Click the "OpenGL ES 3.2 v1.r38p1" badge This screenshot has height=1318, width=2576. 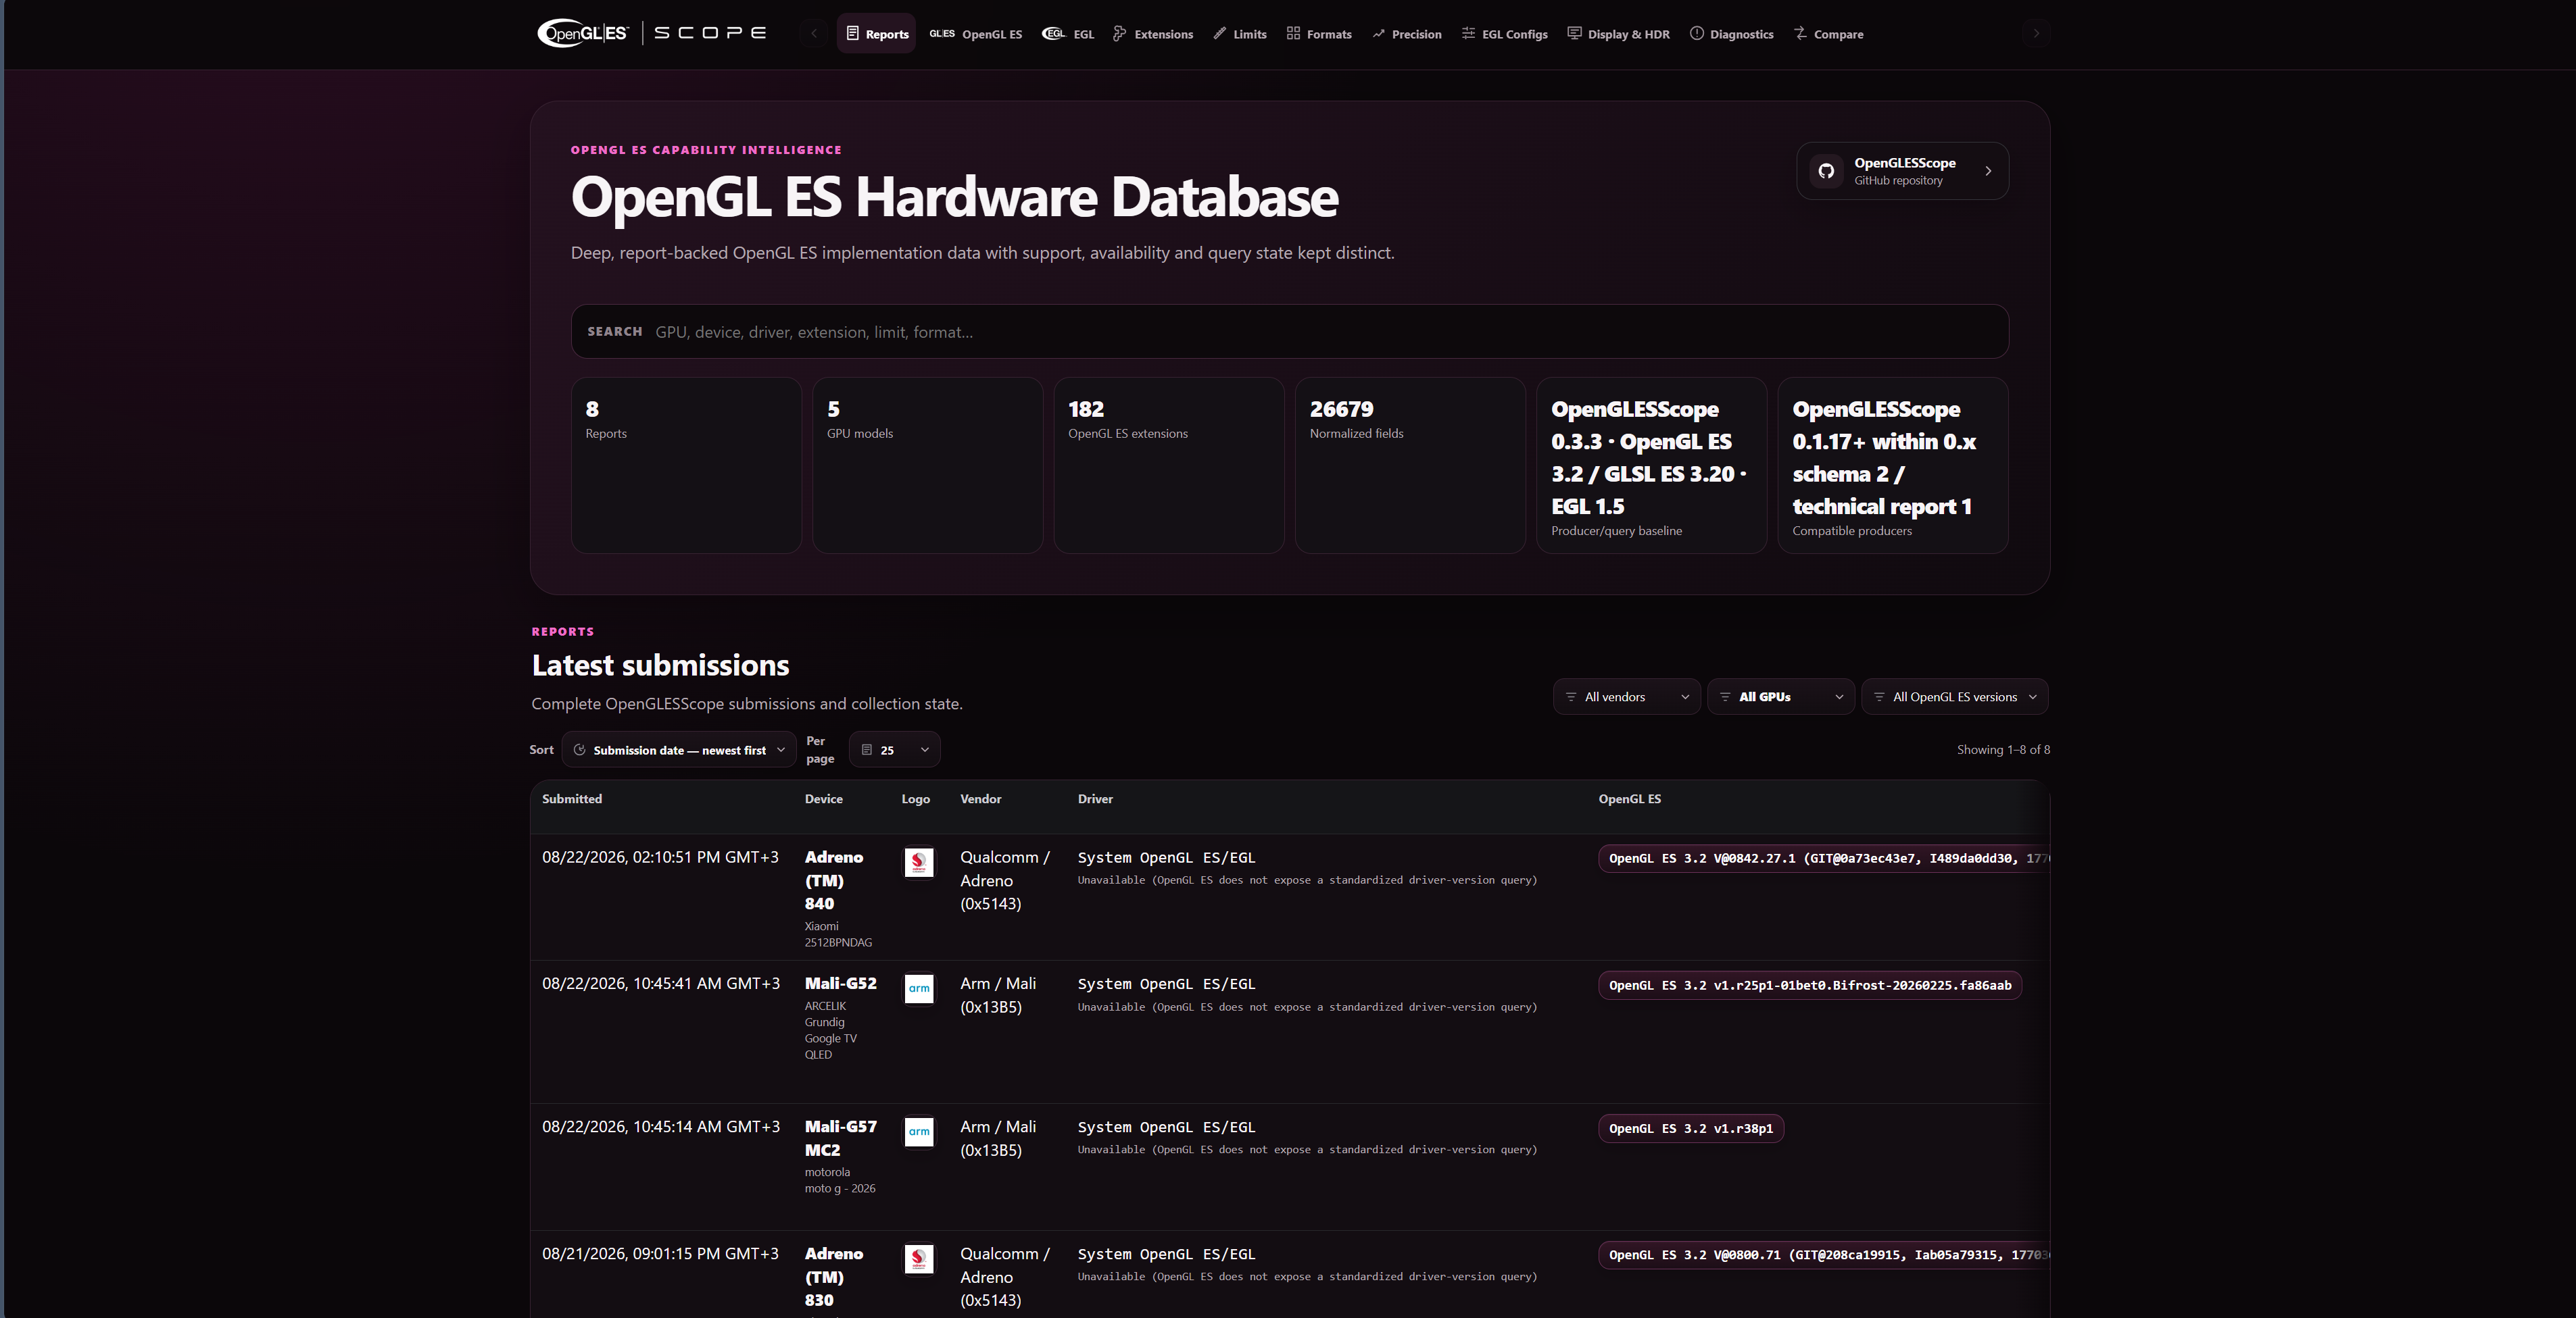1691,1128
